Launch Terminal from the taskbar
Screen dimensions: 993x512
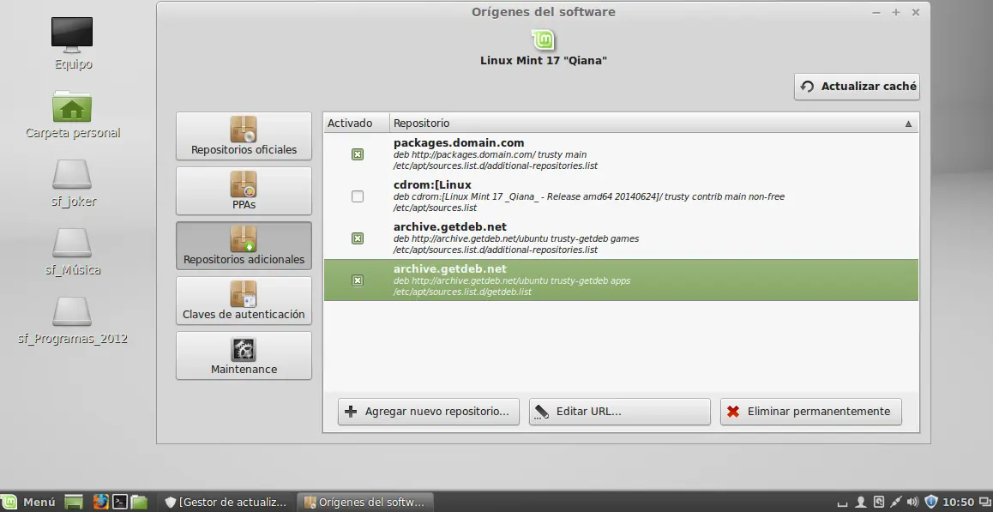[120, 502]
